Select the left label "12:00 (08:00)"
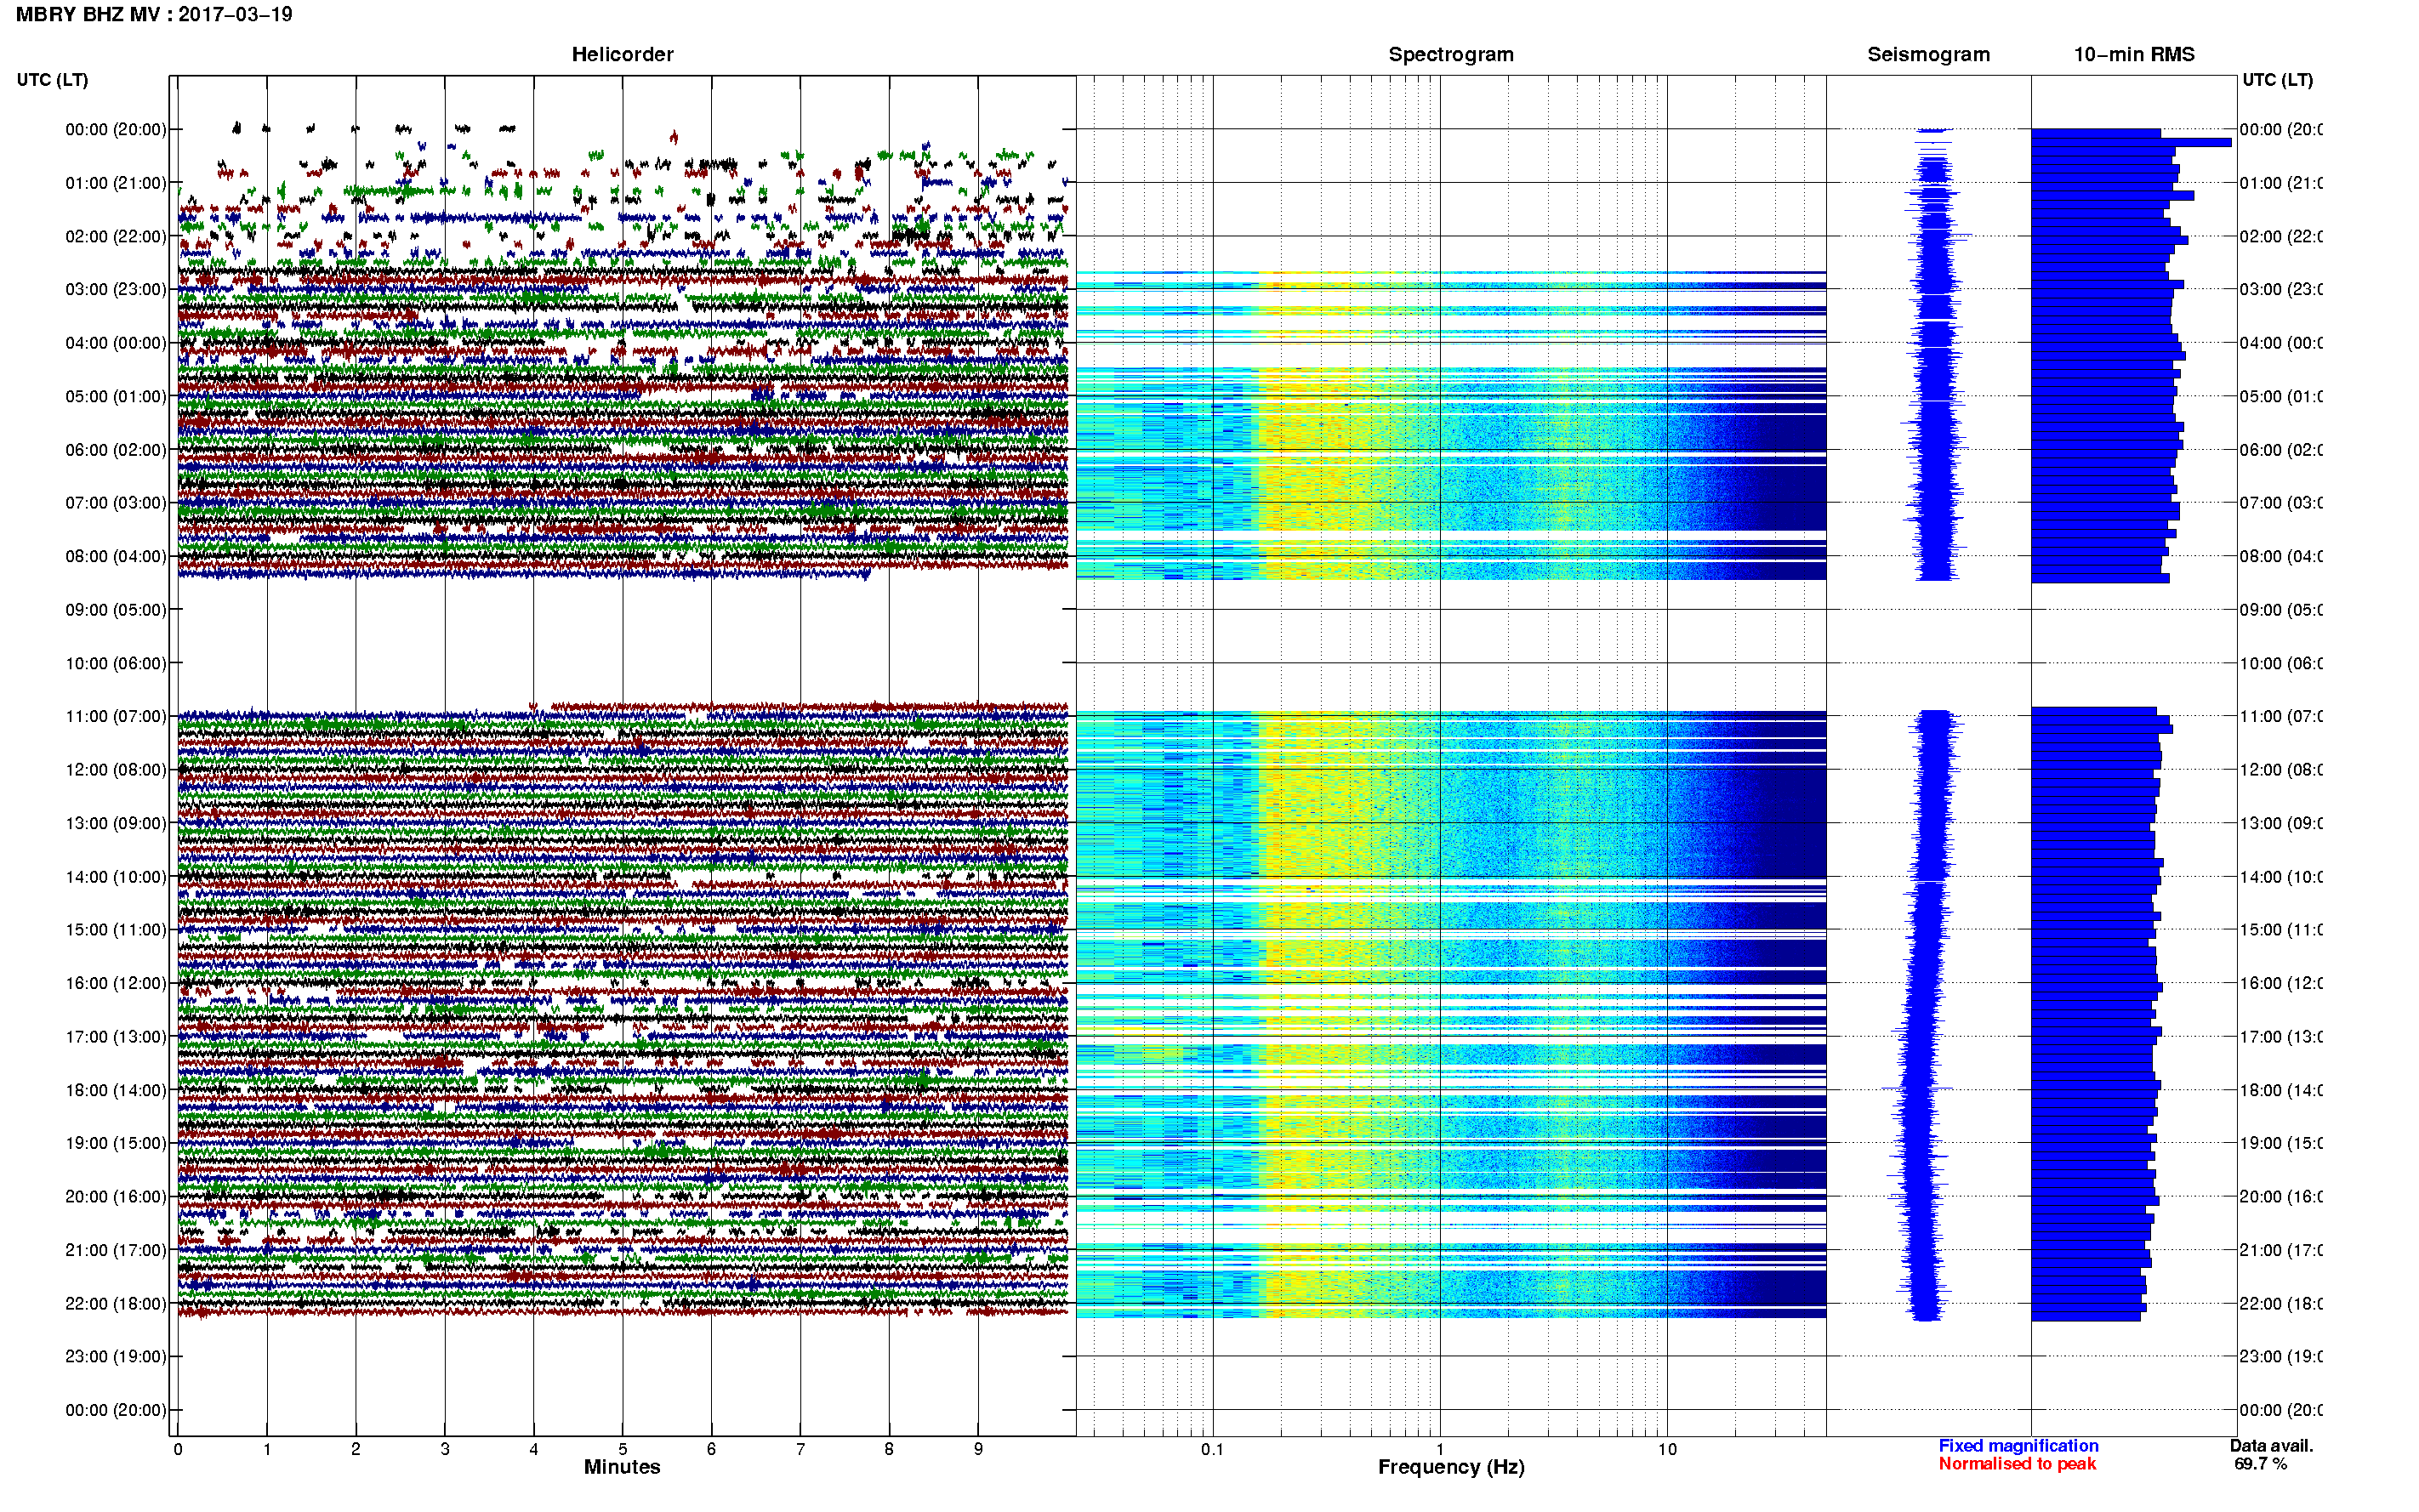Screen dimensions: 2419x1512 (x=116, y=770)
